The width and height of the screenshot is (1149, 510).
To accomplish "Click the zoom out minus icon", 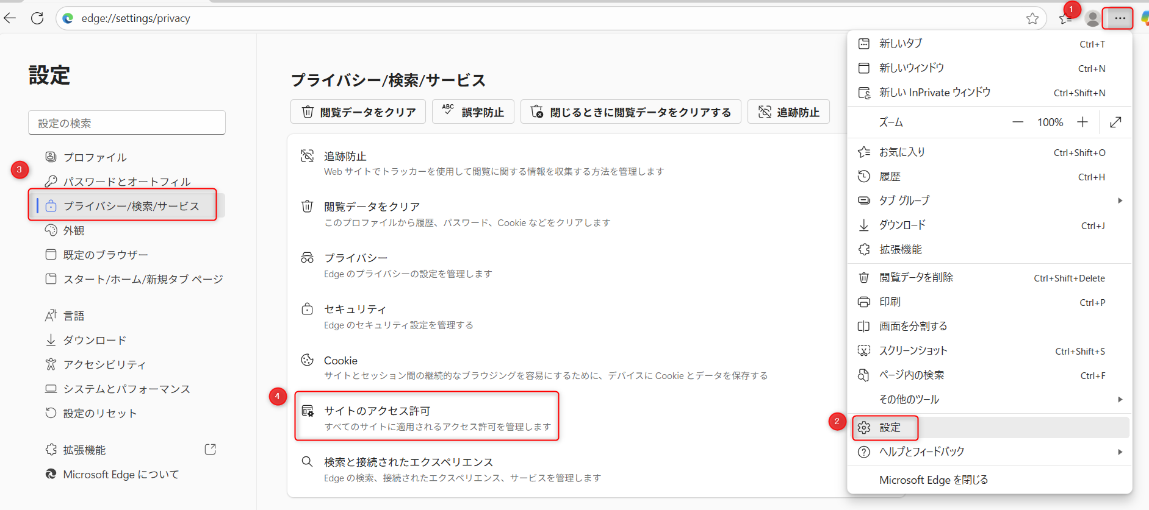I will point(1017,122).
